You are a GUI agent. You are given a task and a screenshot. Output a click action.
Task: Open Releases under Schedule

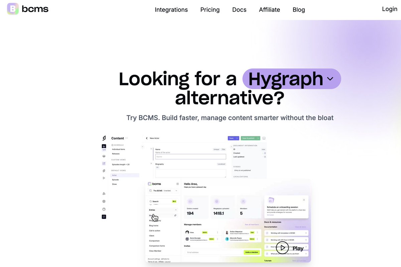click(x=116, y=154)
